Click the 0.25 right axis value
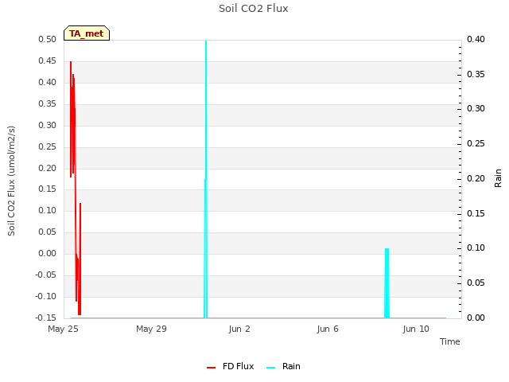Viewport: 509px width, 382px height. [476, 143]
